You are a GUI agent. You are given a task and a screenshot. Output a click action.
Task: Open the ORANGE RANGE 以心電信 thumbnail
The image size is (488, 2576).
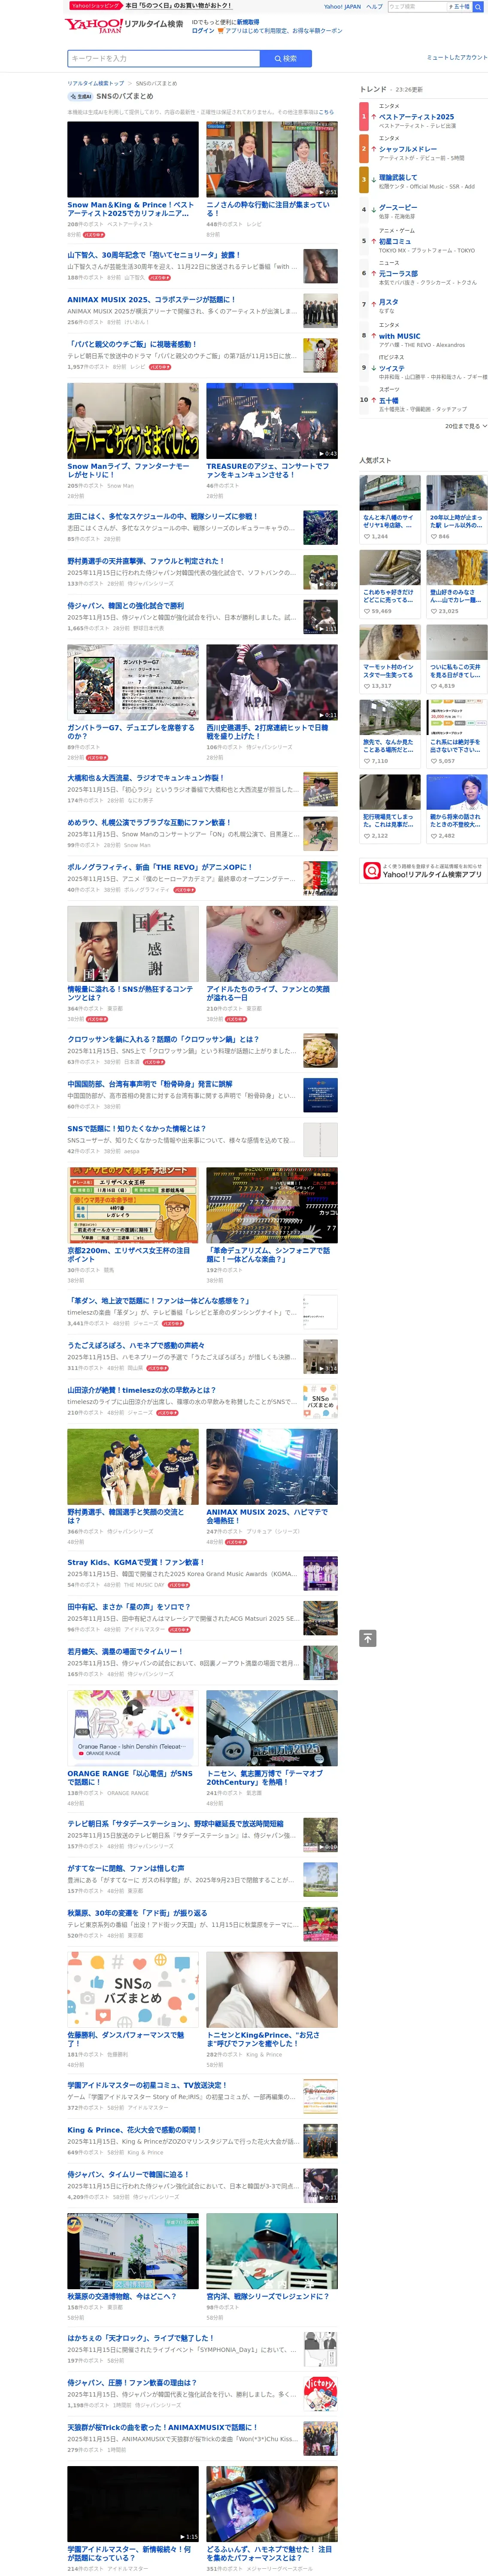[x=133, y=1728]
